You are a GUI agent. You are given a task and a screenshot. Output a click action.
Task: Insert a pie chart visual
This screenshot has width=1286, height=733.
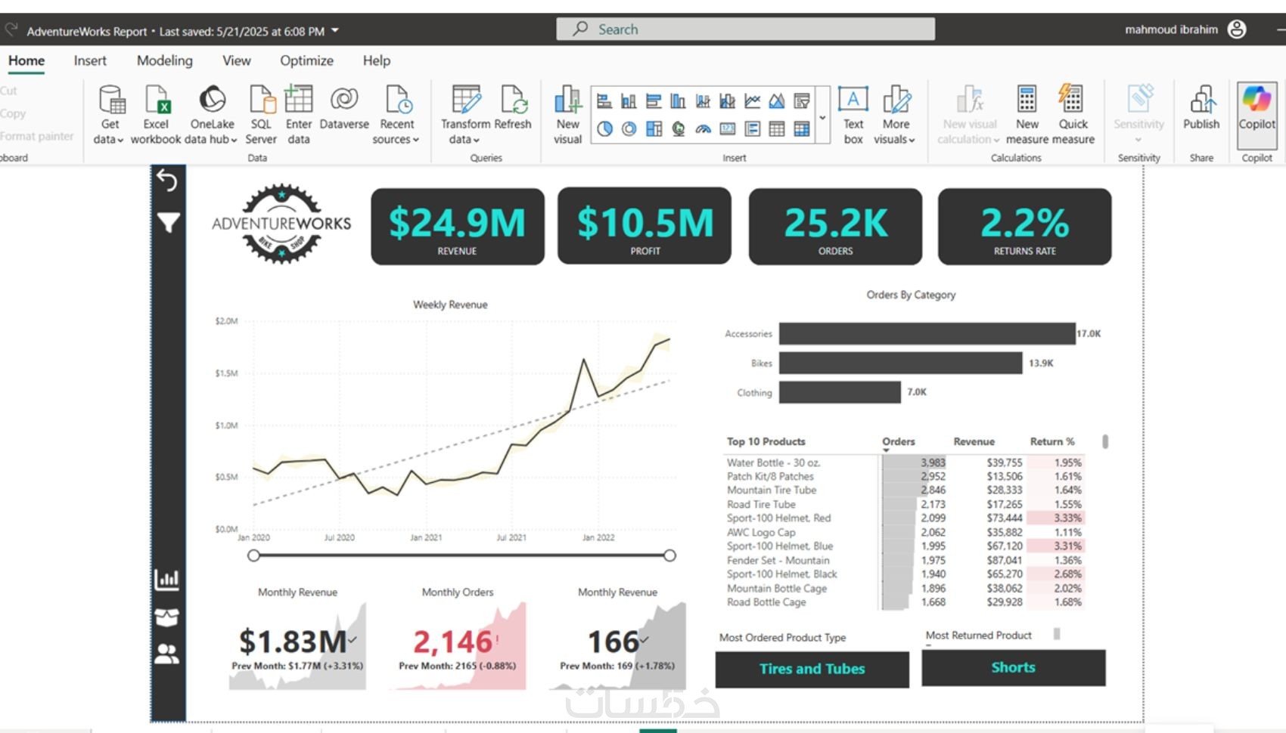click(604, 129)
